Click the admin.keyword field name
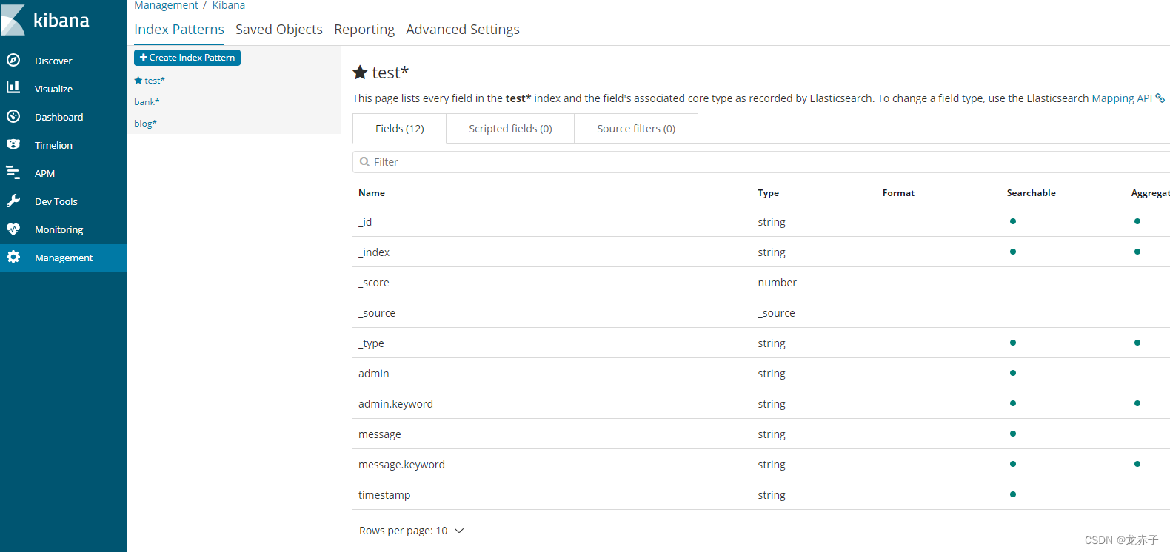 (395, 404)
